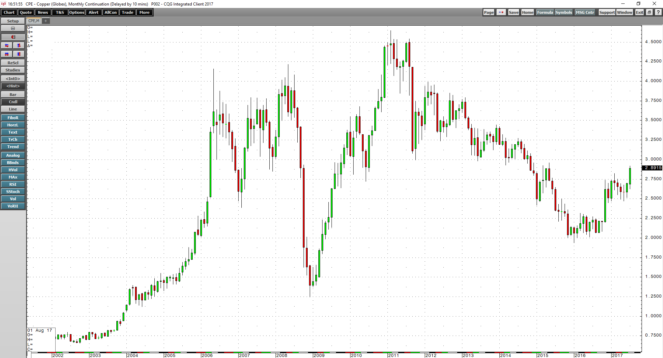Toggle candlestick view with Cndl
This screenshot has height=358, width=663.
pos(13,101)
